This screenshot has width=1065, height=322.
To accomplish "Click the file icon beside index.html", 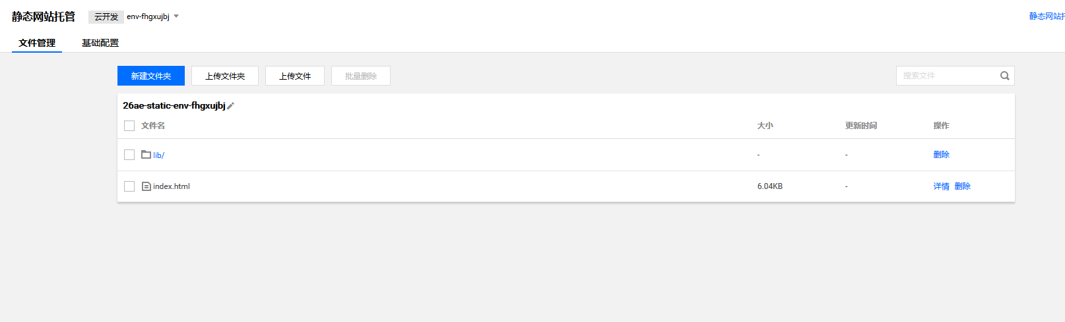I will click(x=146, y=186).
